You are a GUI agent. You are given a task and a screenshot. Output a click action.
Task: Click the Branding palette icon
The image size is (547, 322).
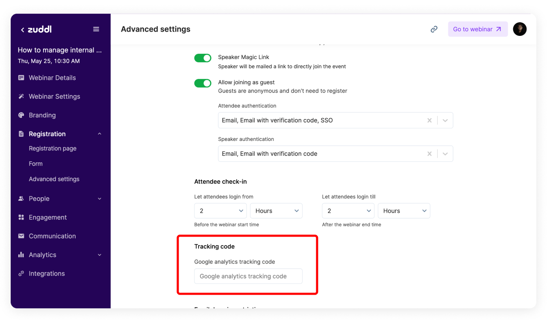21,115
